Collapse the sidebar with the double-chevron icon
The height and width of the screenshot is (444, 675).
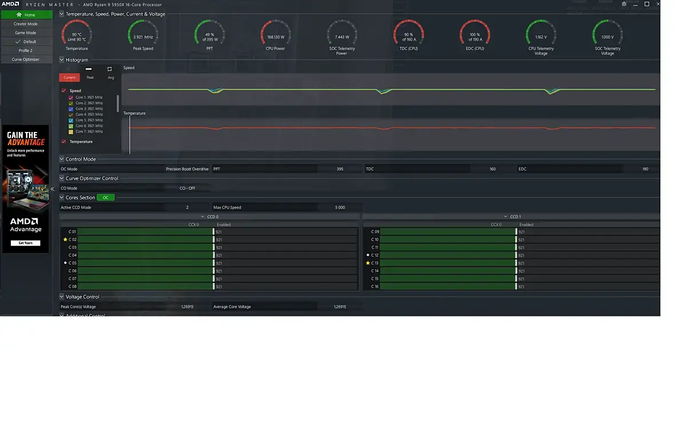click(x=52, y=189)
